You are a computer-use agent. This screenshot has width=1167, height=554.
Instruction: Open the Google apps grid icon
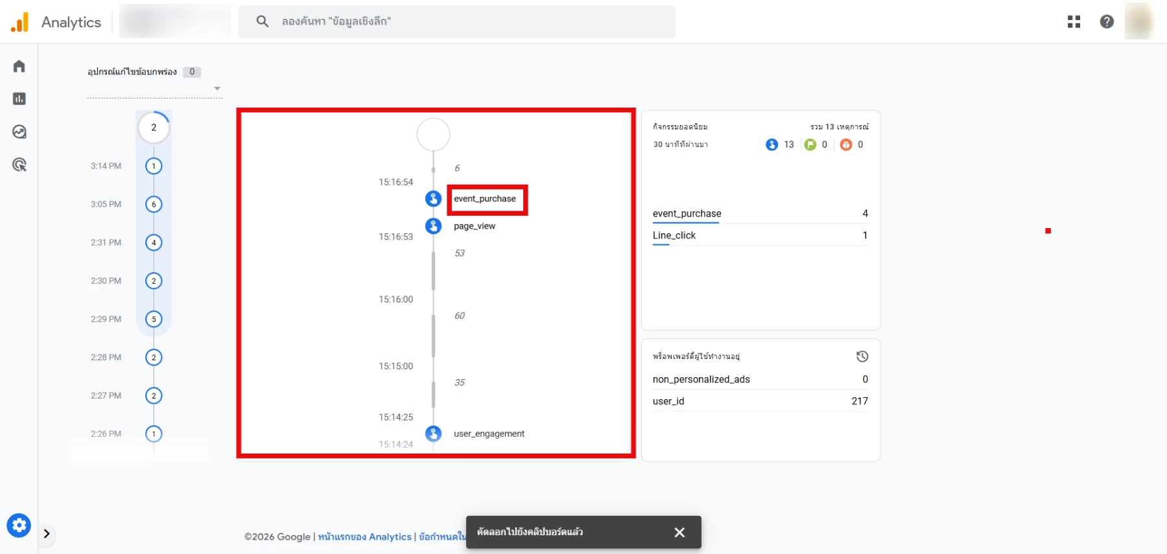tap(1074, 22)
